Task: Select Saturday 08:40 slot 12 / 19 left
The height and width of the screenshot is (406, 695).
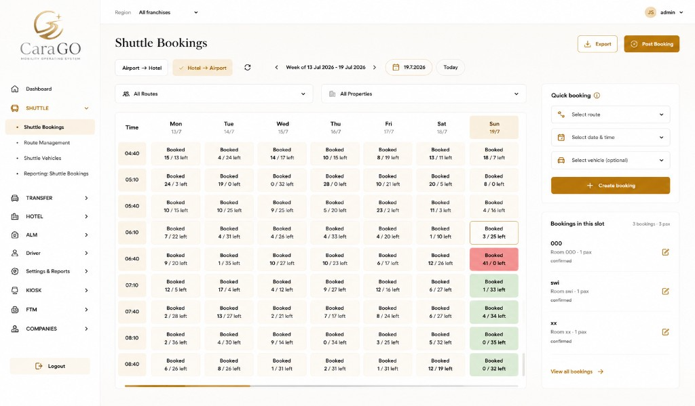Action: 440,365
